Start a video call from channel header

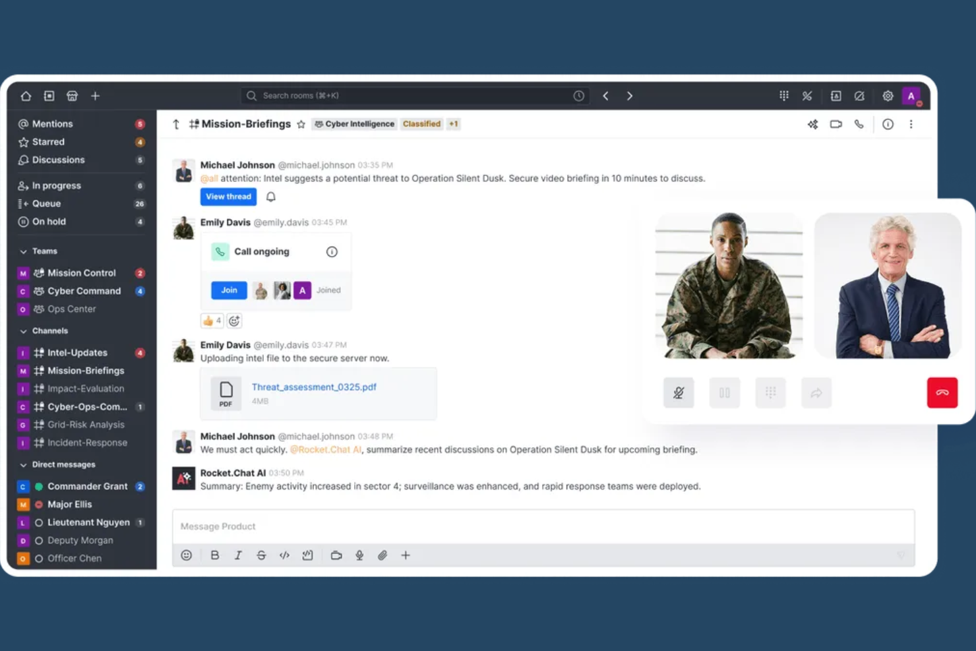[836, 124]
